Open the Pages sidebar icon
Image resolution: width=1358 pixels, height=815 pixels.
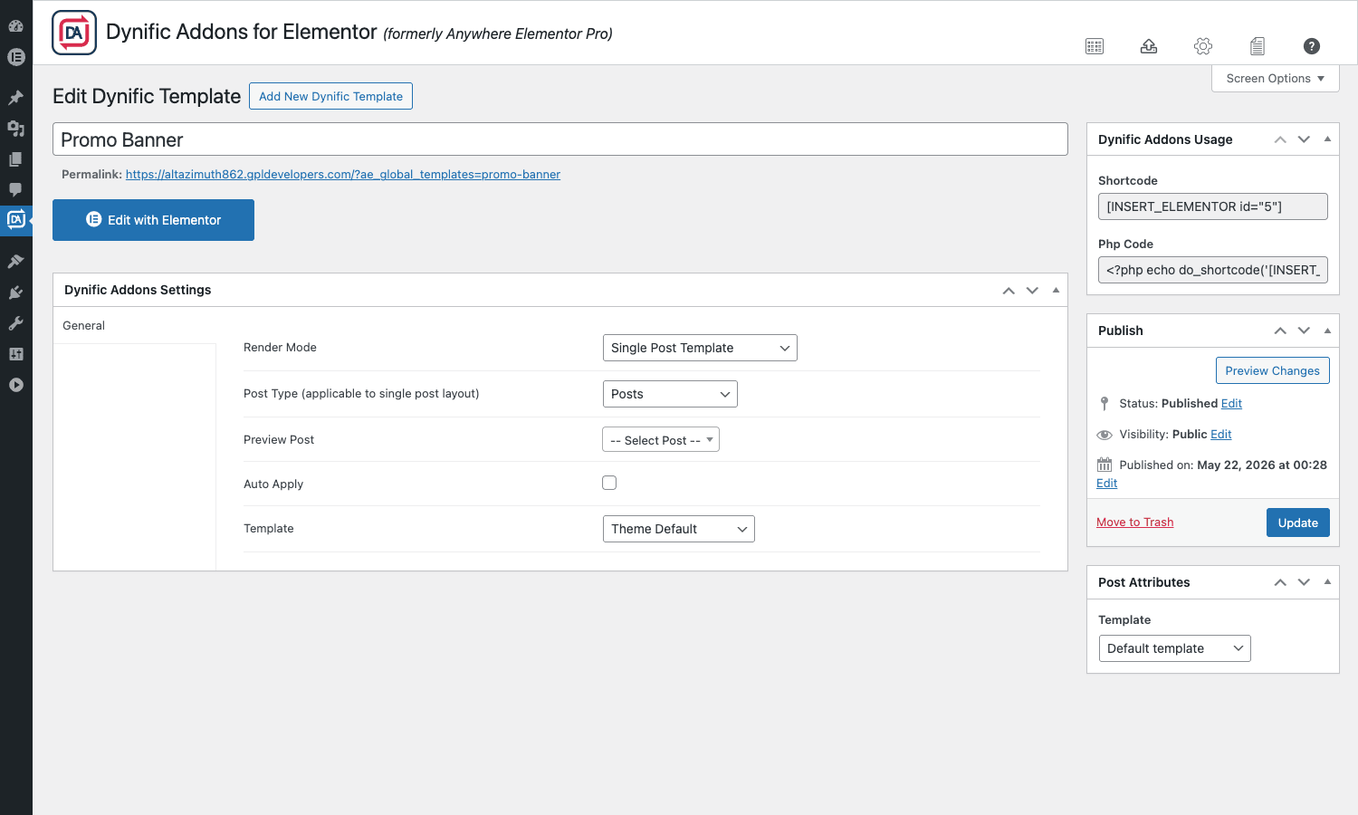(x=15, y=159)
